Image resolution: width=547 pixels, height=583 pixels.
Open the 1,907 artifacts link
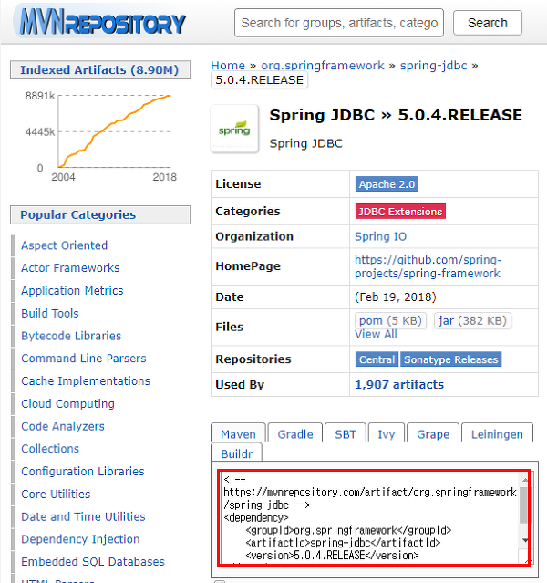click(x=399, y=384)
